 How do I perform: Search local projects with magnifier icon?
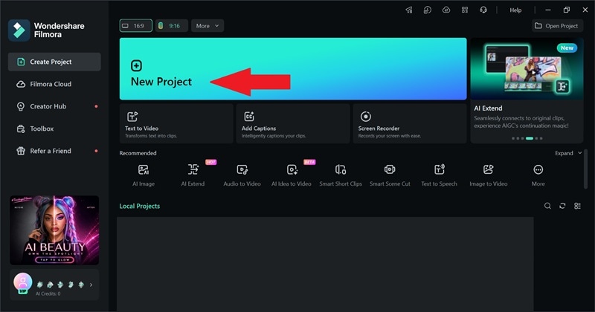click(x=547, y=206)
